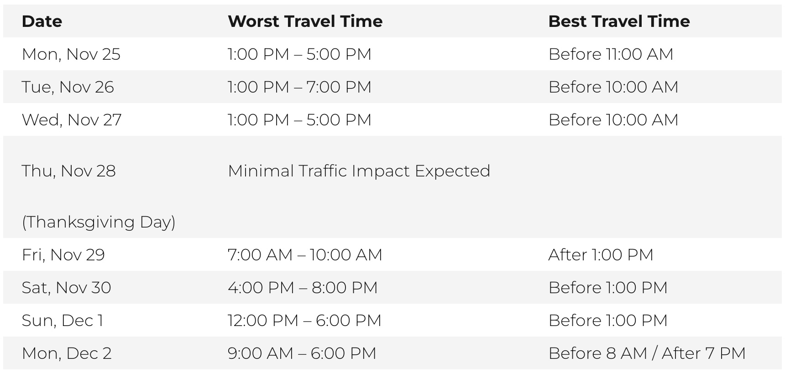785x373 pixels.
Task: Click the Date column header
Action: [42, 21]
